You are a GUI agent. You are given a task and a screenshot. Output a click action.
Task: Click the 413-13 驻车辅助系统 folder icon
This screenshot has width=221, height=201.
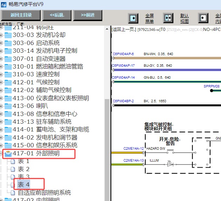(x=8, y=122)
